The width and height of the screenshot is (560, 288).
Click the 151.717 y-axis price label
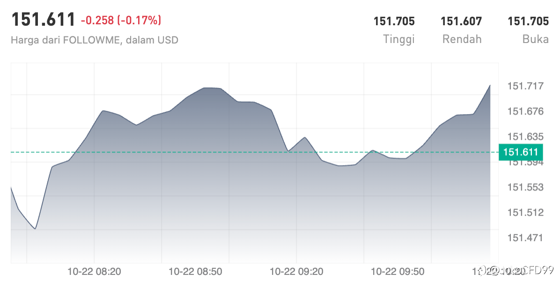[x=525, y=86]
